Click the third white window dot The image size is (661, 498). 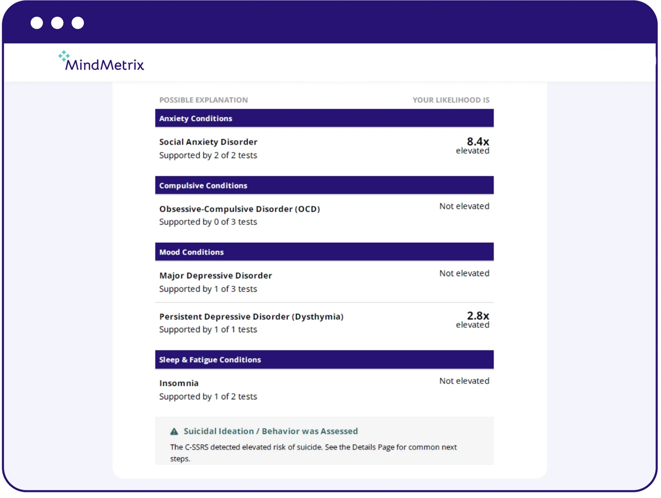[x=78, y=23]
